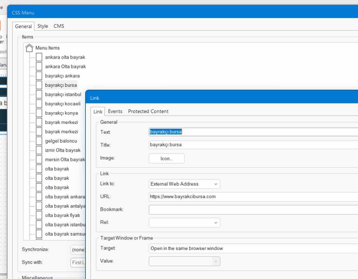Open the Synchronize (none) dropdown
The image size is (358, 279).
click(x=78, y=250)
